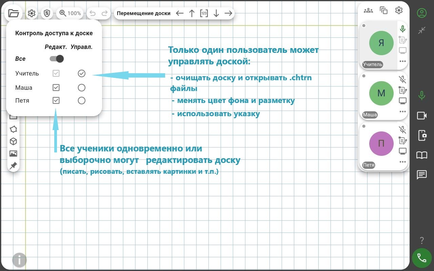Viewport: 434px width, 271px height.
Task: Uncheck edit permission for Маша
Action: 56,87
